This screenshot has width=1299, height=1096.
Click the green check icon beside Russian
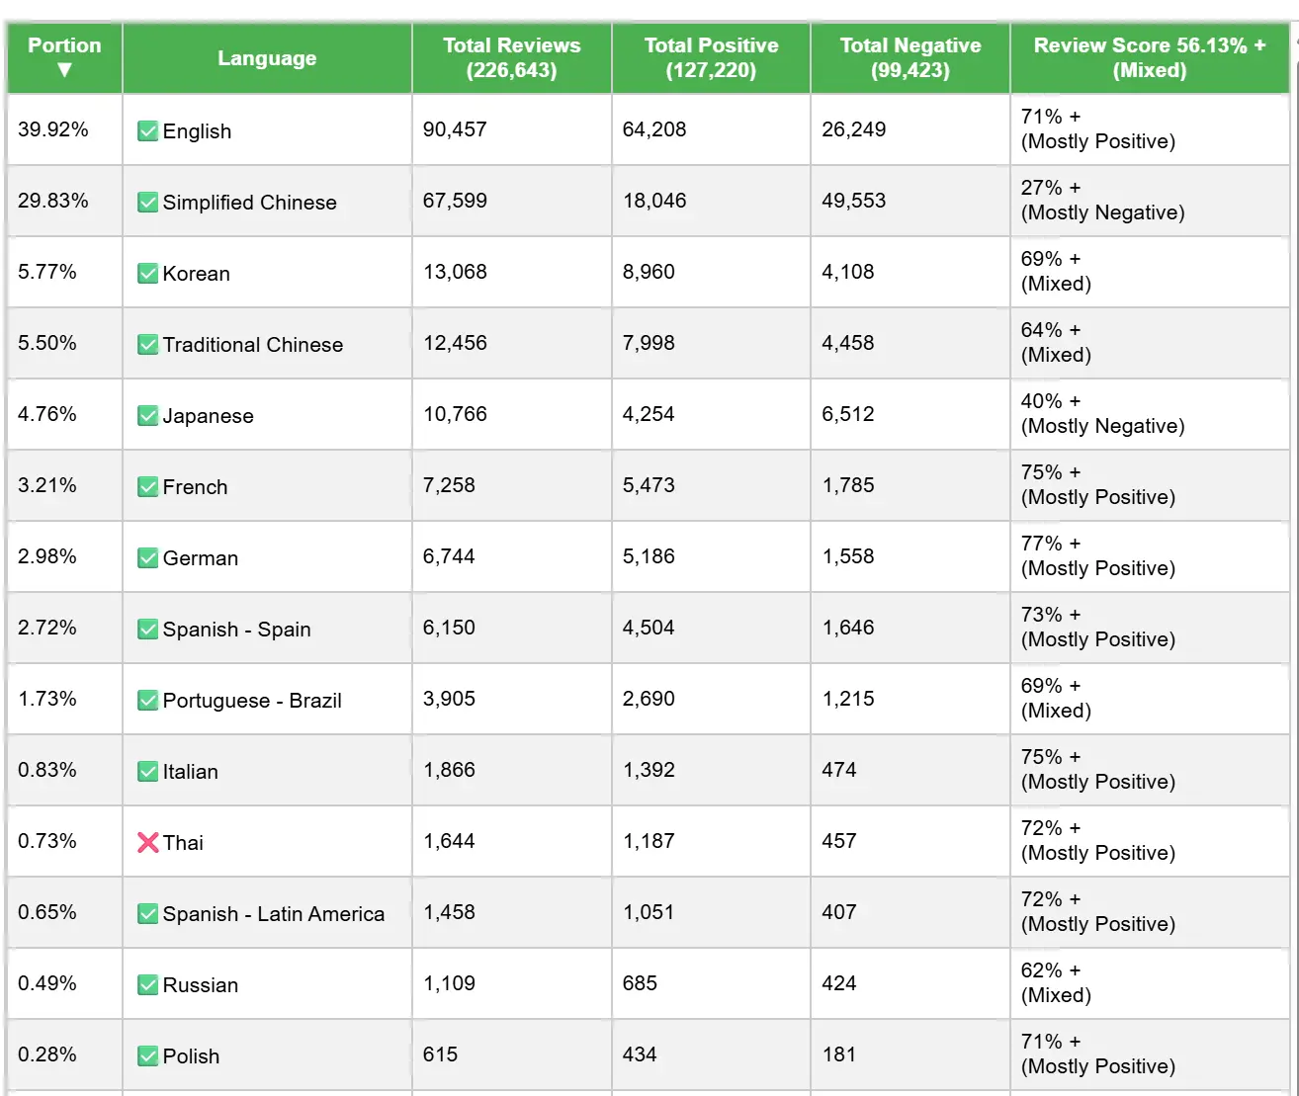click(147, 984)
